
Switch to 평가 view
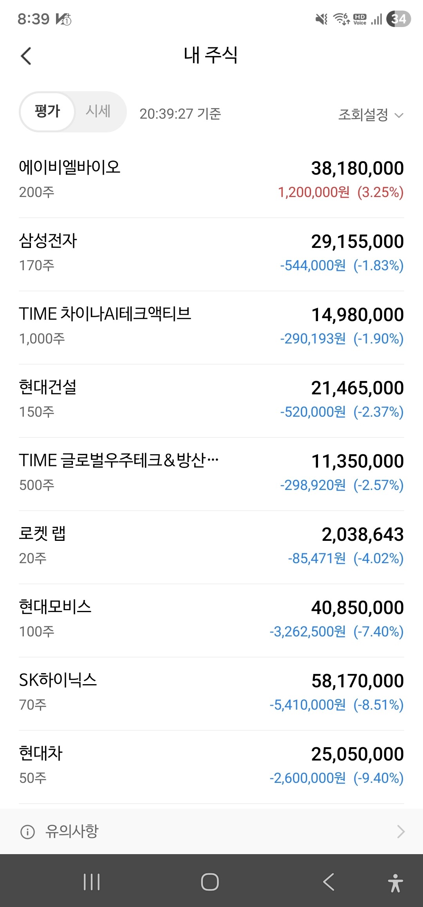pyautogui.click(x=47, y=112)
